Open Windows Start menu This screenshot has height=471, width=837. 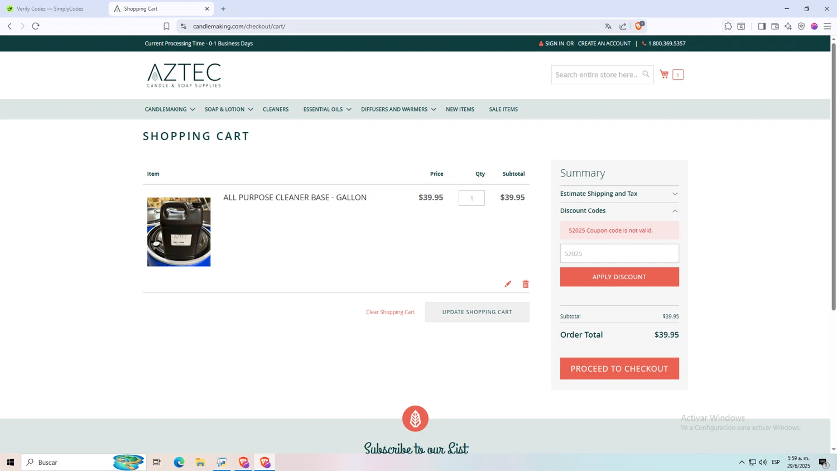coord(10,462)
